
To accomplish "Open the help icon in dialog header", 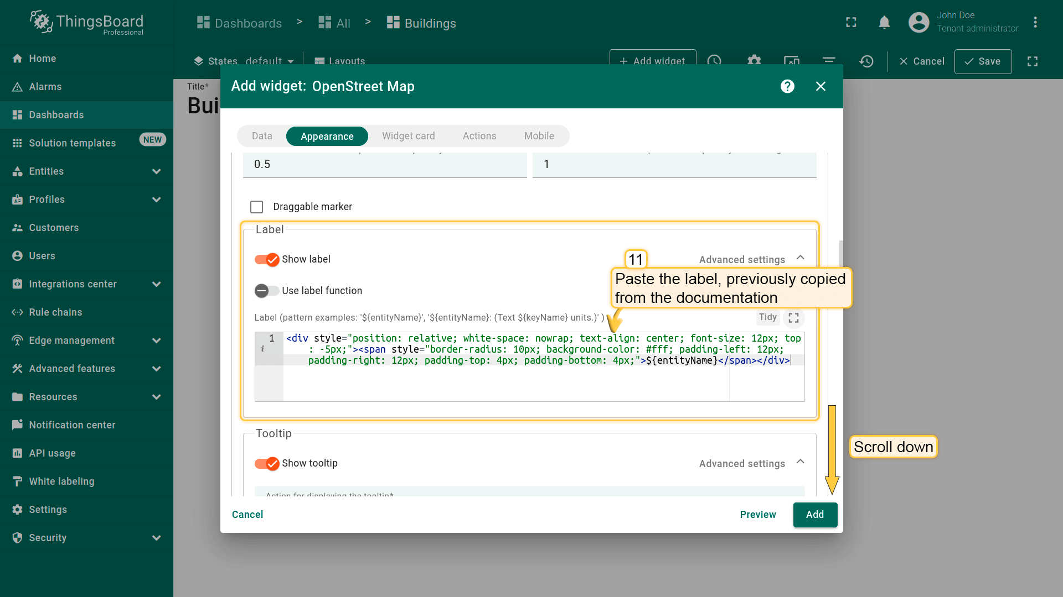I will (787, 86).
